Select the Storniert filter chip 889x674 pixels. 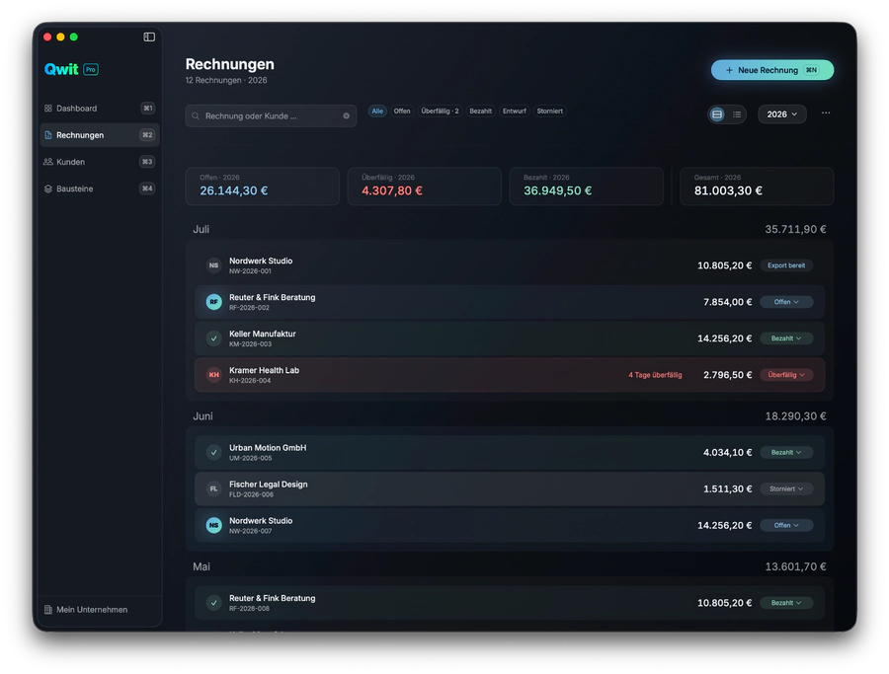tap(550, 111)
